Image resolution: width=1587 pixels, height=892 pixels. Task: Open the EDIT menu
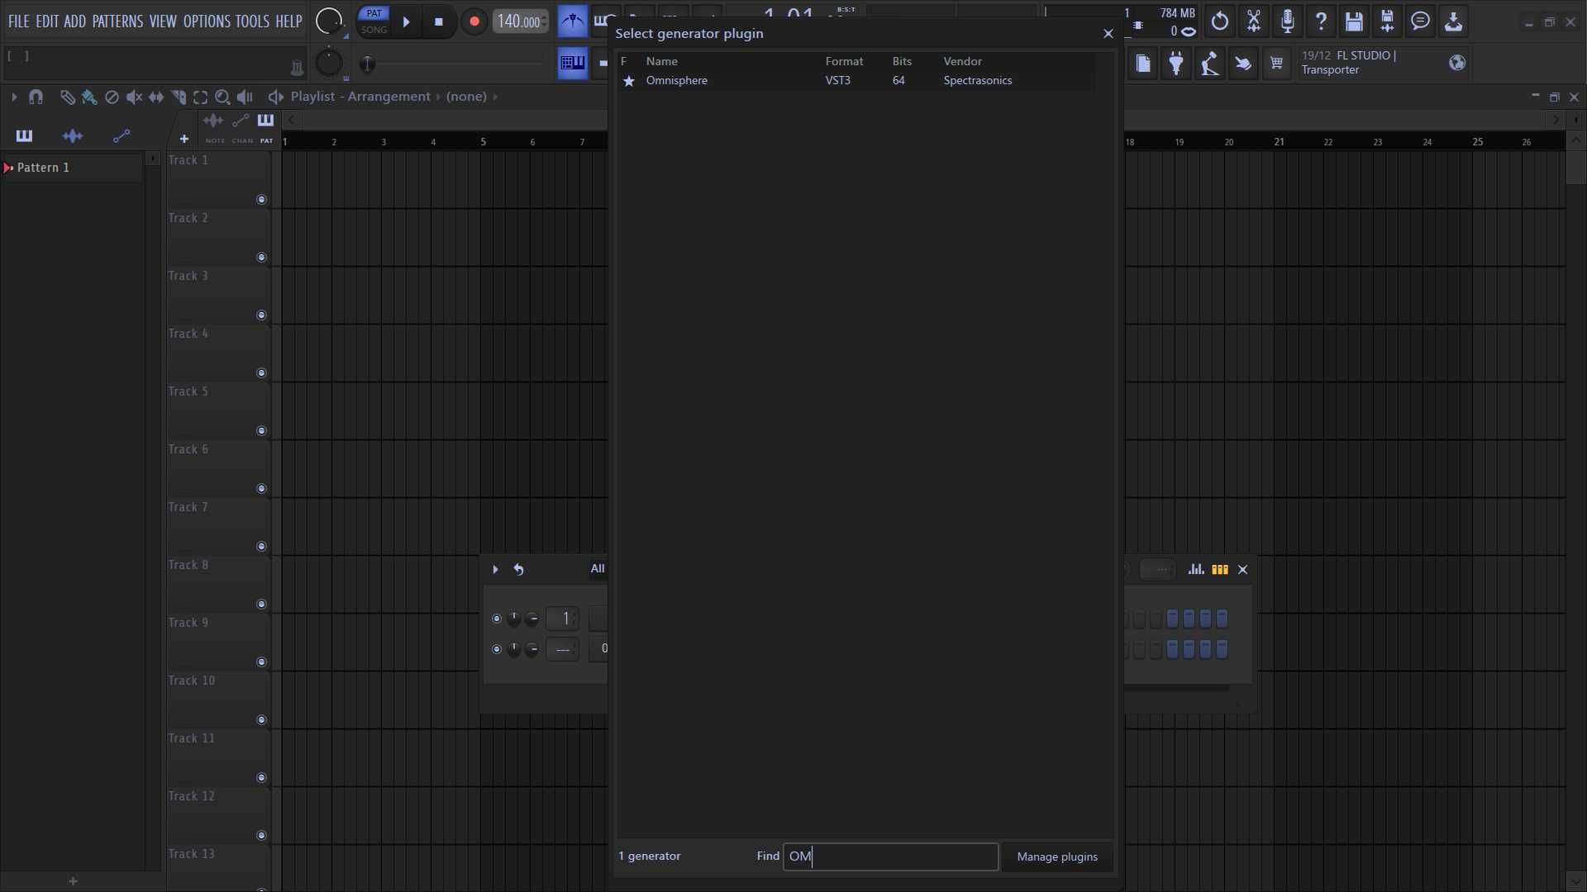coord(47,21)
